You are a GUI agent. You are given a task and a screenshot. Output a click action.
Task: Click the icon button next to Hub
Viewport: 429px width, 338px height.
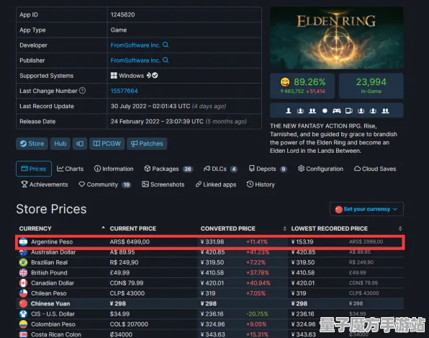80,143
